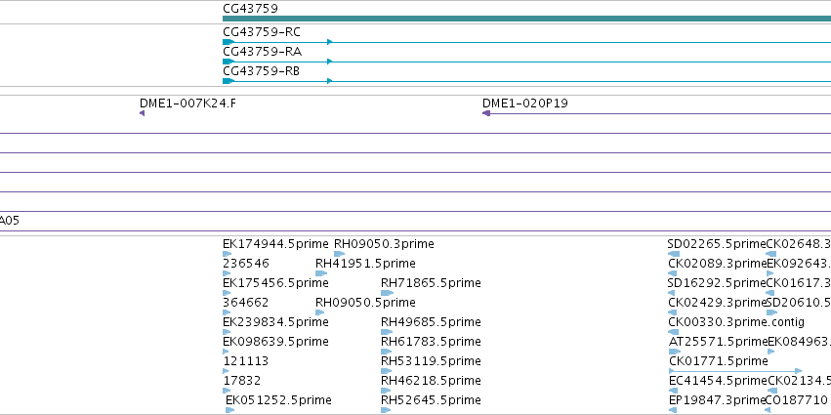The height and width of the screenshot is (415, 831).
Task: Click the RH09050.3prime feature glyph
Action: pyautogui.click(x=339, y=254)
